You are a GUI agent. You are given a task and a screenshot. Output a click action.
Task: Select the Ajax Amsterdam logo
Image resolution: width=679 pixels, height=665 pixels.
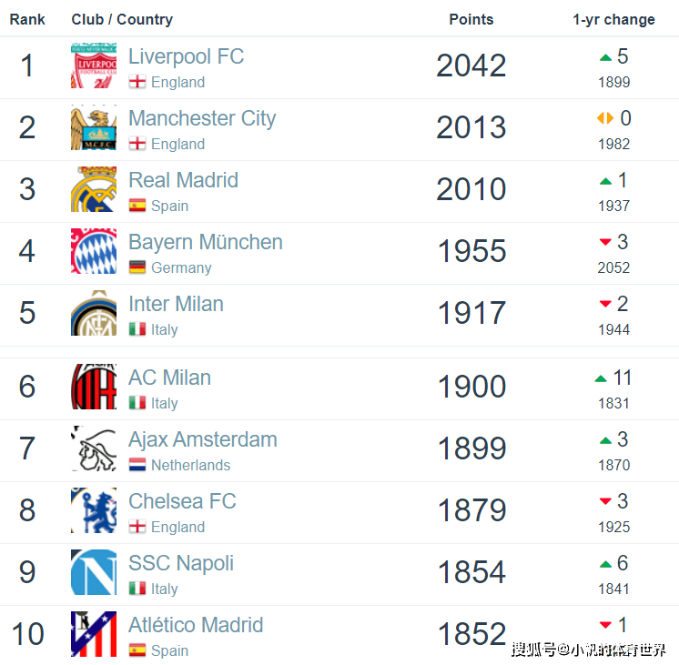point(94,448)
